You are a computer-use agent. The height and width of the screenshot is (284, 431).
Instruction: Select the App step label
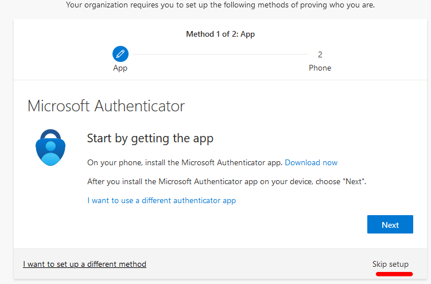(x=121, y=68)
